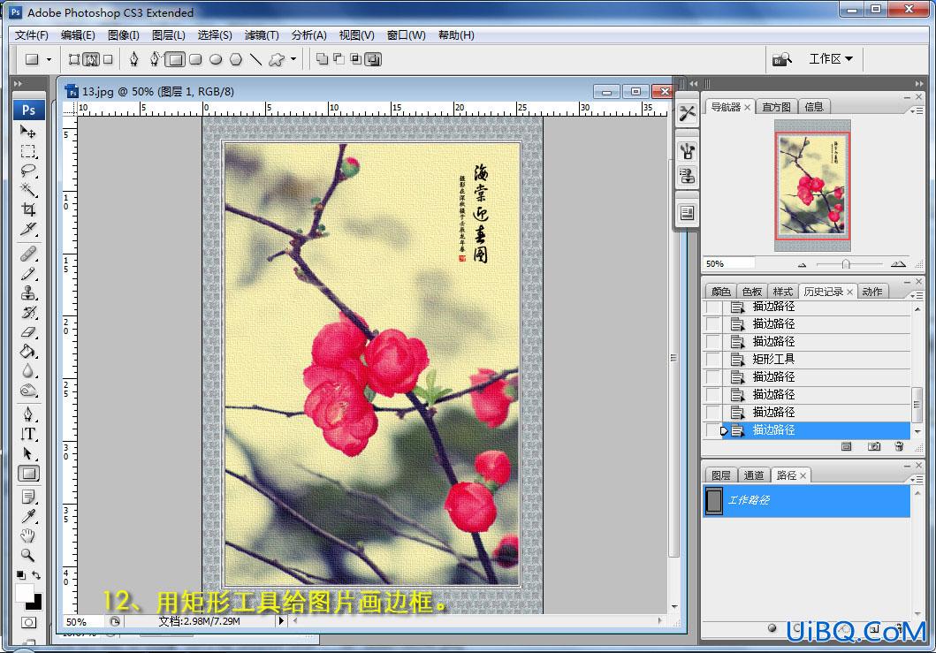This screenshot has width=936, height=653.
Task: Reset default foreground and background colors
Action: click(x=21, y=575)
